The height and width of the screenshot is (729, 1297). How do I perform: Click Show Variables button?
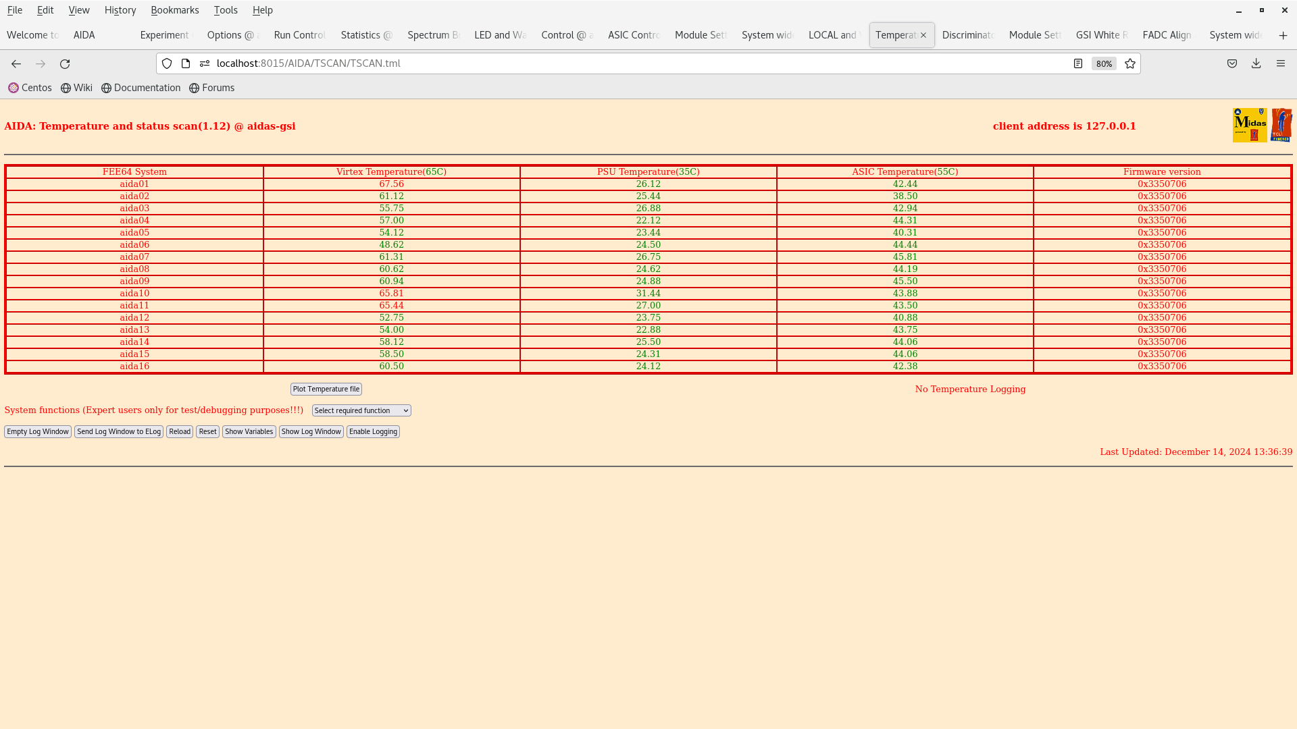(249, 432)
